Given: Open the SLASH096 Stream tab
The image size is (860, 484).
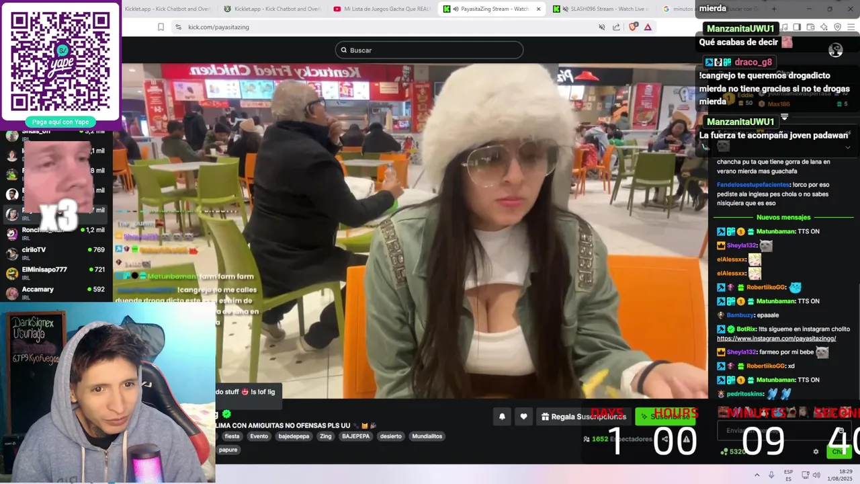Looking at the screenshot, I should point(600,9).
